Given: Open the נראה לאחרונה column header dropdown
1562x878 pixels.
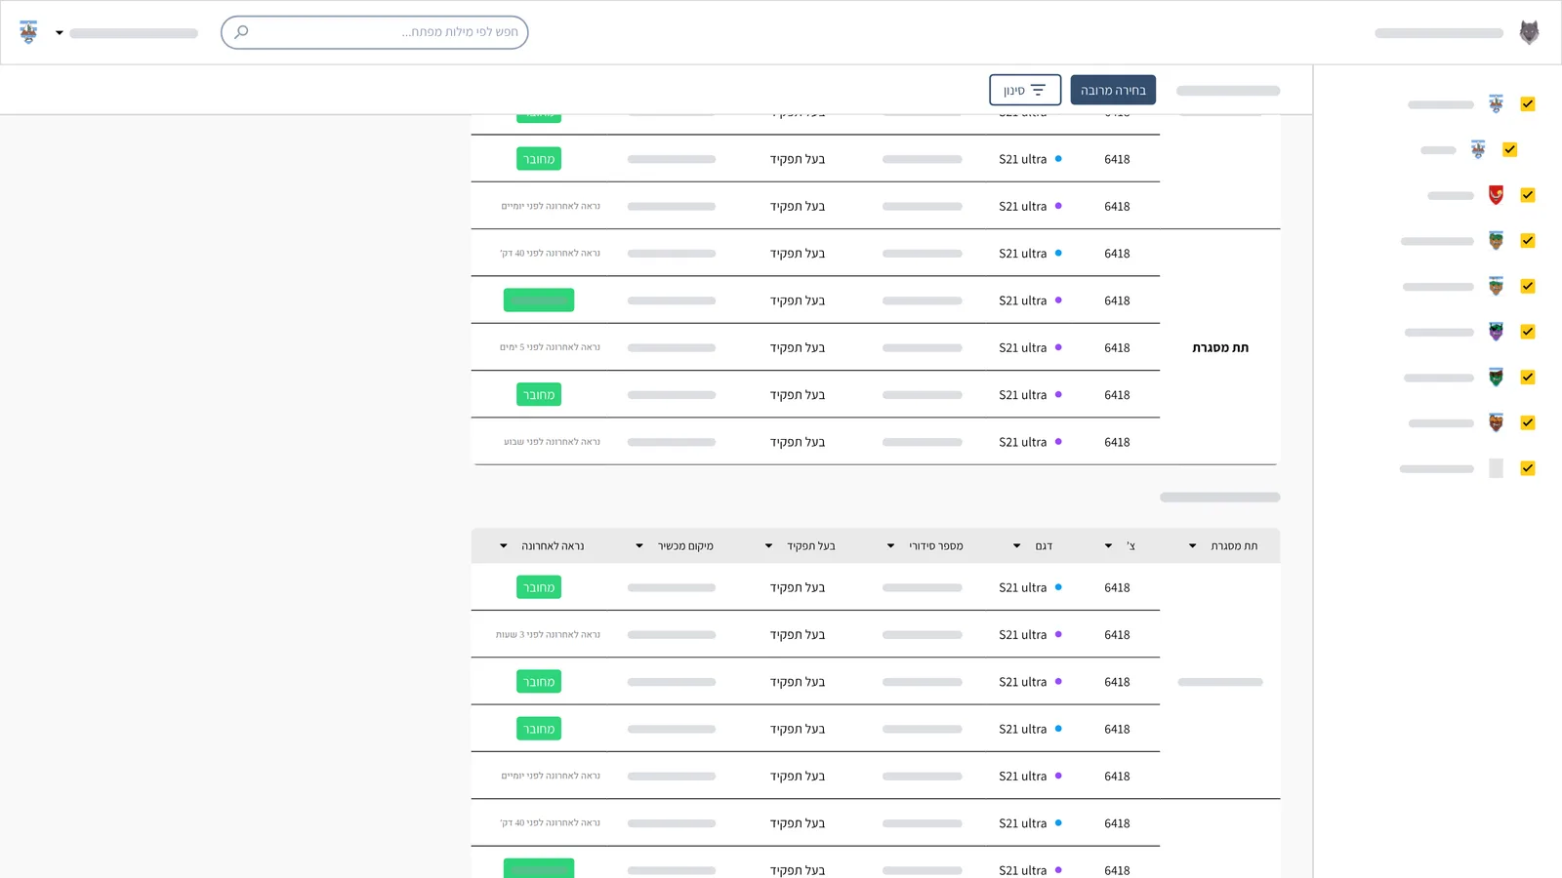Looking at the screenshot, I should (504, 546).
